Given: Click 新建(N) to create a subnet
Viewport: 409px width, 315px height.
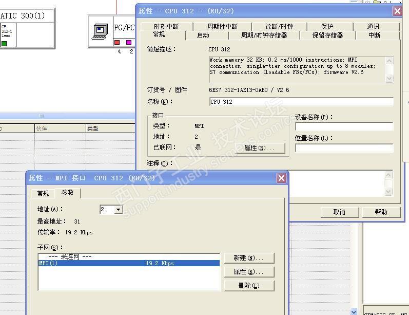Looking at the screenshot, I should click(x=249, y=258).
